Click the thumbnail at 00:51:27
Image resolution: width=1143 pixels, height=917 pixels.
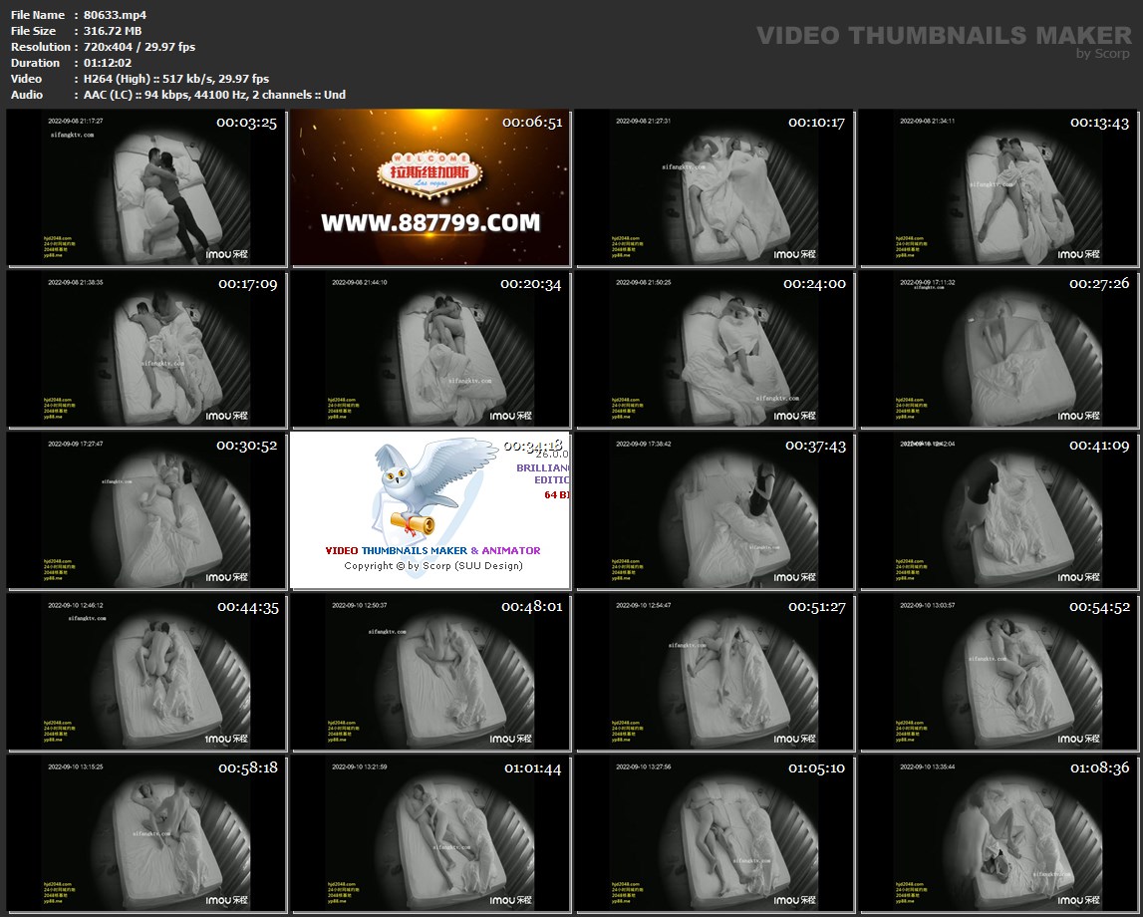(x=714, y=672)
